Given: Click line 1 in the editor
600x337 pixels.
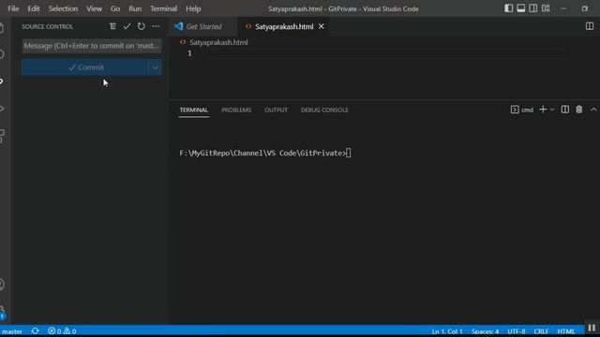Looking at the screenshot, I should coord(386,53).
